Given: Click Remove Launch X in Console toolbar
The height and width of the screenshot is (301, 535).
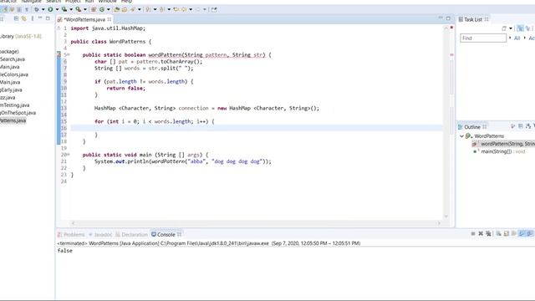Looking at the screenshot, I should pyautogui.click(x=481, y=234).
